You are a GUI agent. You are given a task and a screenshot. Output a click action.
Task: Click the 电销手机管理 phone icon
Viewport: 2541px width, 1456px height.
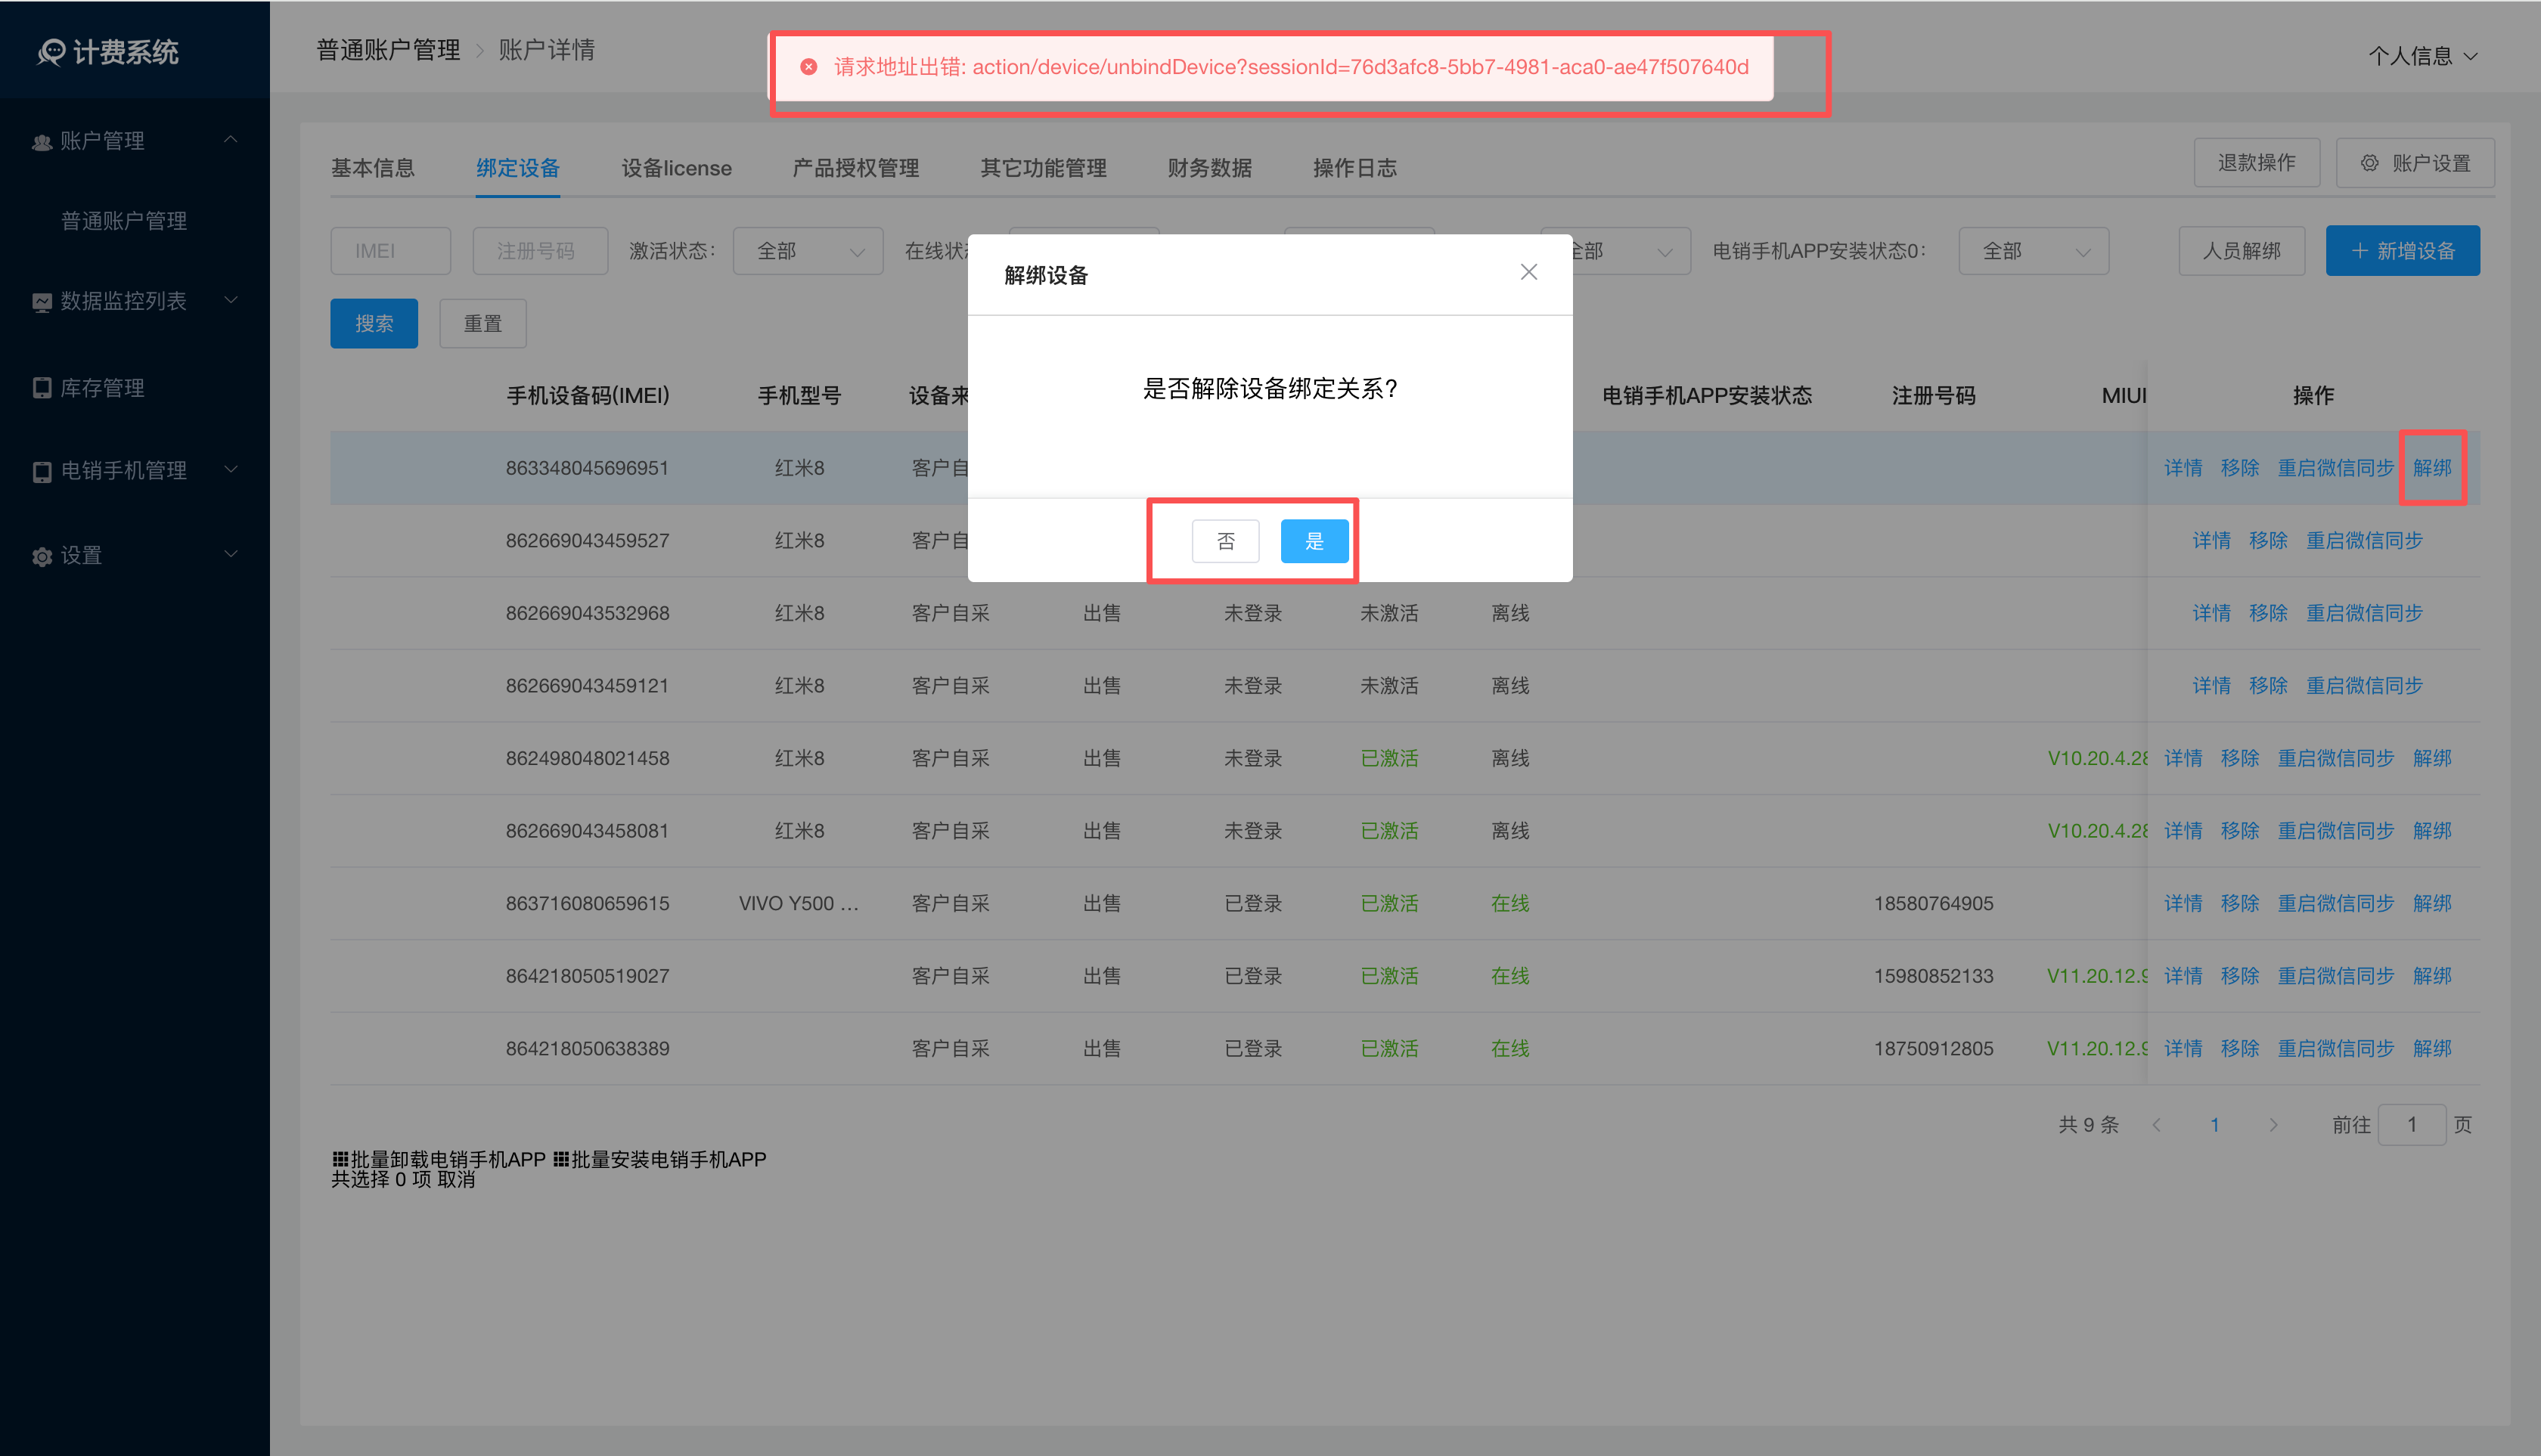click(42, 471)
